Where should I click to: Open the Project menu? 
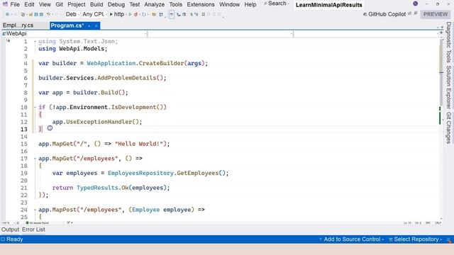click(77, 4)
